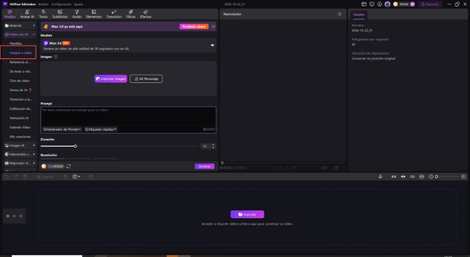This screenshot has height=257, width=470.
Task: Open Danza de IA
Action: 21,90
